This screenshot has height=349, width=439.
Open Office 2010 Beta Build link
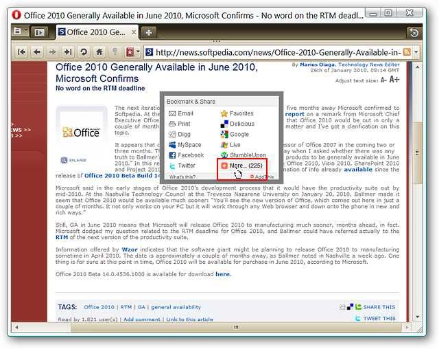click(x=122, y=176)
